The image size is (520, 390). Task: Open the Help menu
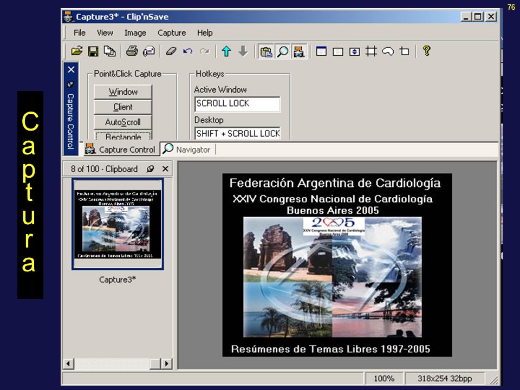(205, 33)
